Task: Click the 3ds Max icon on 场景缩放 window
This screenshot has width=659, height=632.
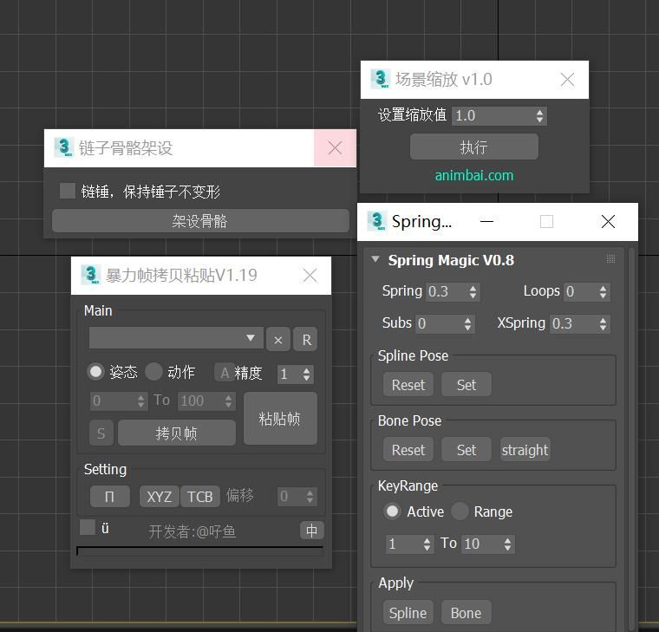Action: (x=380, y=79)
